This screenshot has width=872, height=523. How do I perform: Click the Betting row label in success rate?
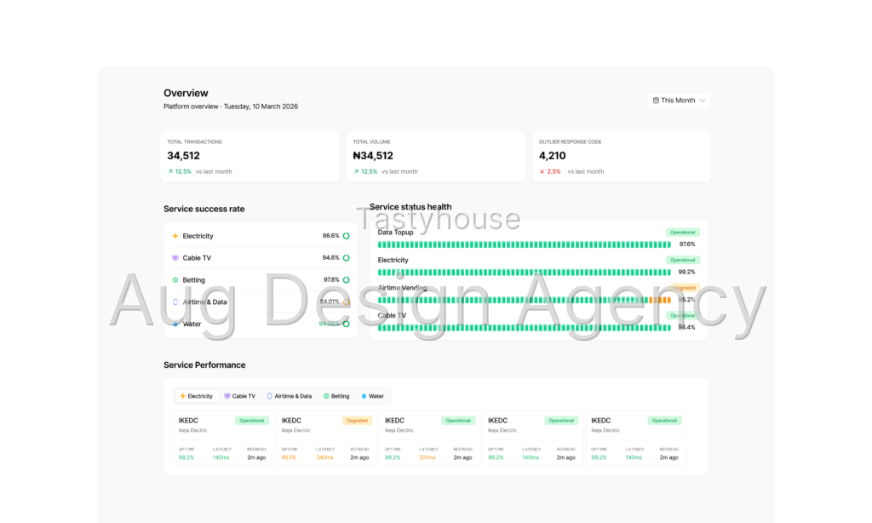click(x=193, y=280)
